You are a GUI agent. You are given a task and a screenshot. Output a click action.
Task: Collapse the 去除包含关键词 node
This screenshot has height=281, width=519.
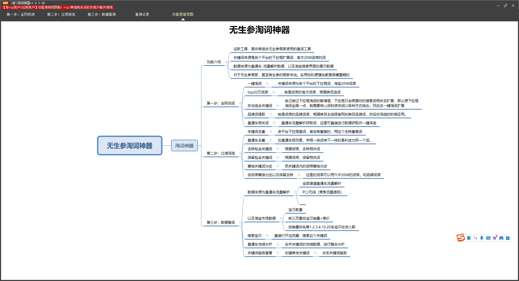pyautogui.click(x=278, y=149)
